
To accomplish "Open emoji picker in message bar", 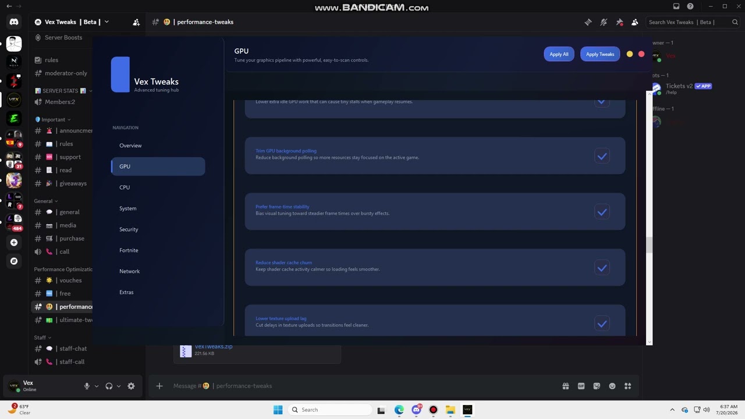I will [x=612, y=386].
